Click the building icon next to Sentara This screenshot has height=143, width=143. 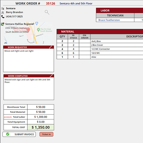pyautogui.click(x=3, y=8)
